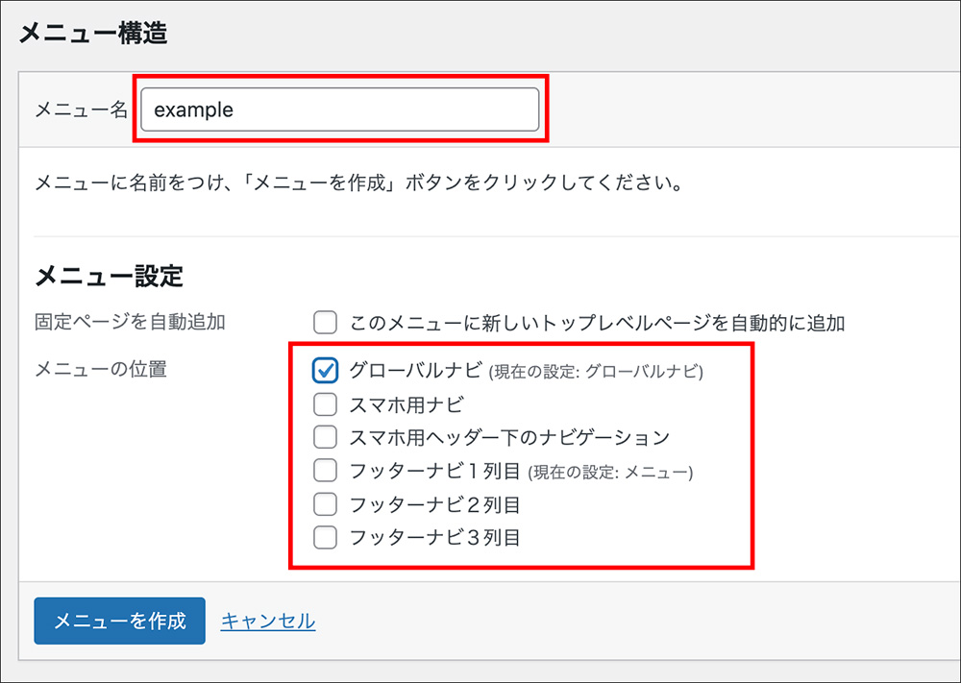Viewport: 961px width, 683px height.
Task: Uncheck the グローバルナビ checkbox
Action: [x=325, y=370]
